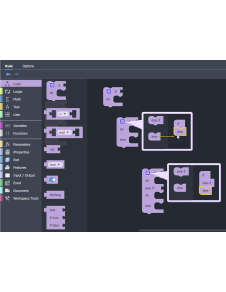
Task: Click the Loops icon
Action: point(7,91)
